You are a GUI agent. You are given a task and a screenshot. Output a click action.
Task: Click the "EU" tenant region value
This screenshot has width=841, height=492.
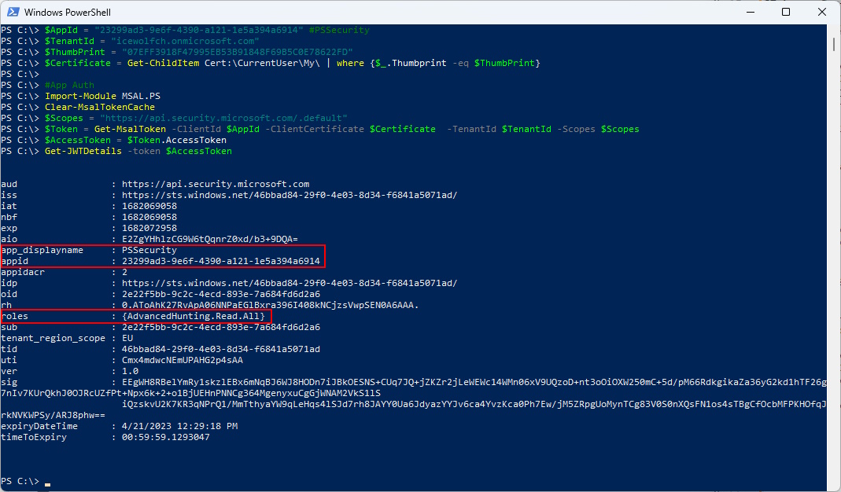pyautogui.click(x=127, y=338)
